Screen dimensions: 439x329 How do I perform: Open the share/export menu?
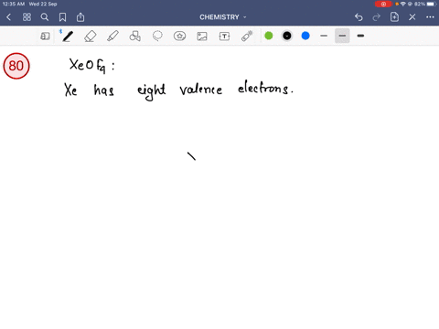coord(80,17)
